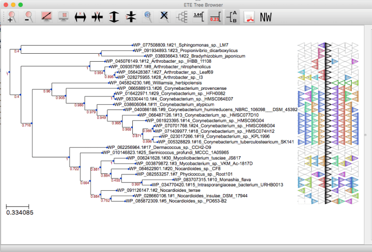Open the search nodes tool
Image resolution: width=372 pixels, height=252 pixels.
149,18
